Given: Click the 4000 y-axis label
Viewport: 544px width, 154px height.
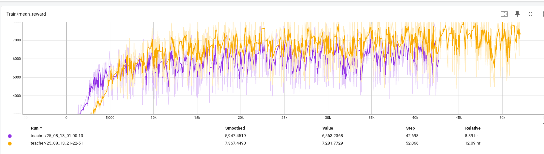Looking at the screenshot, I should tap(17, 96).
